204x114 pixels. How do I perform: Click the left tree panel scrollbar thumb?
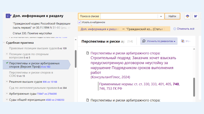tap(76, 59)
